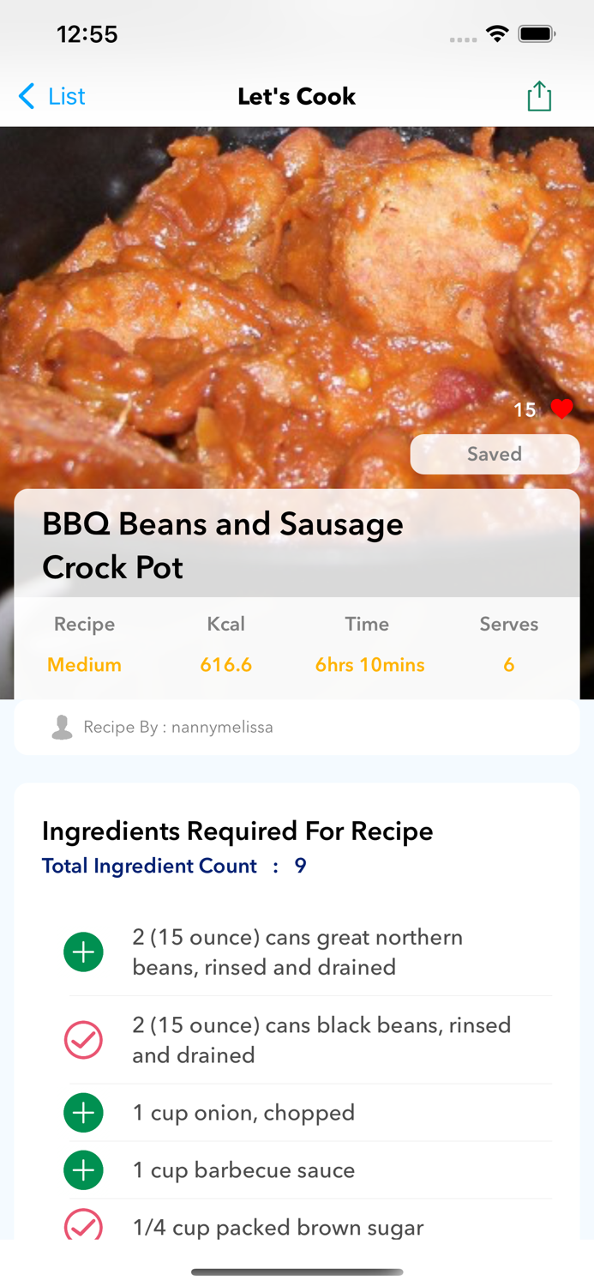Open the Serves value showing 6
594x1287 pixels.
(x=509, y=664)
